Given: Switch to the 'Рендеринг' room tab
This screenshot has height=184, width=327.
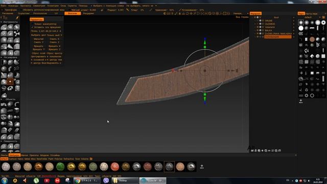Looking at the screenshot, I should click(x=88, y=14).
